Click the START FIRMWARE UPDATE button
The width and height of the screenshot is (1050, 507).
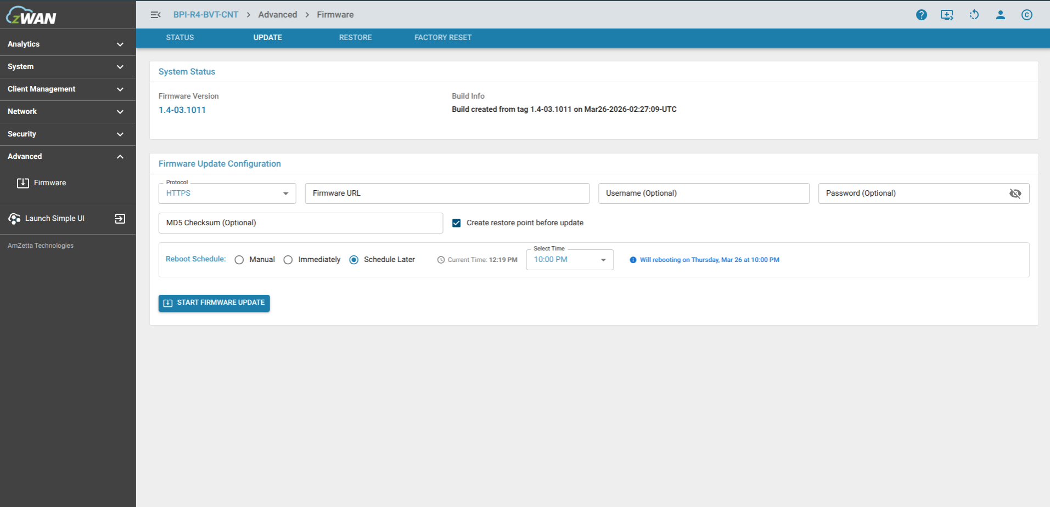pos(214,303)
